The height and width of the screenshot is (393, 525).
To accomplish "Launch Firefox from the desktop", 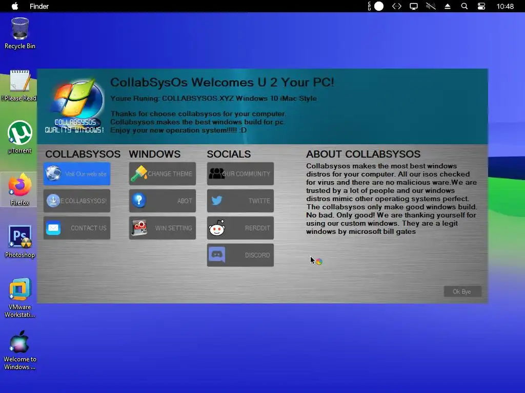I will tap(20, 189).
